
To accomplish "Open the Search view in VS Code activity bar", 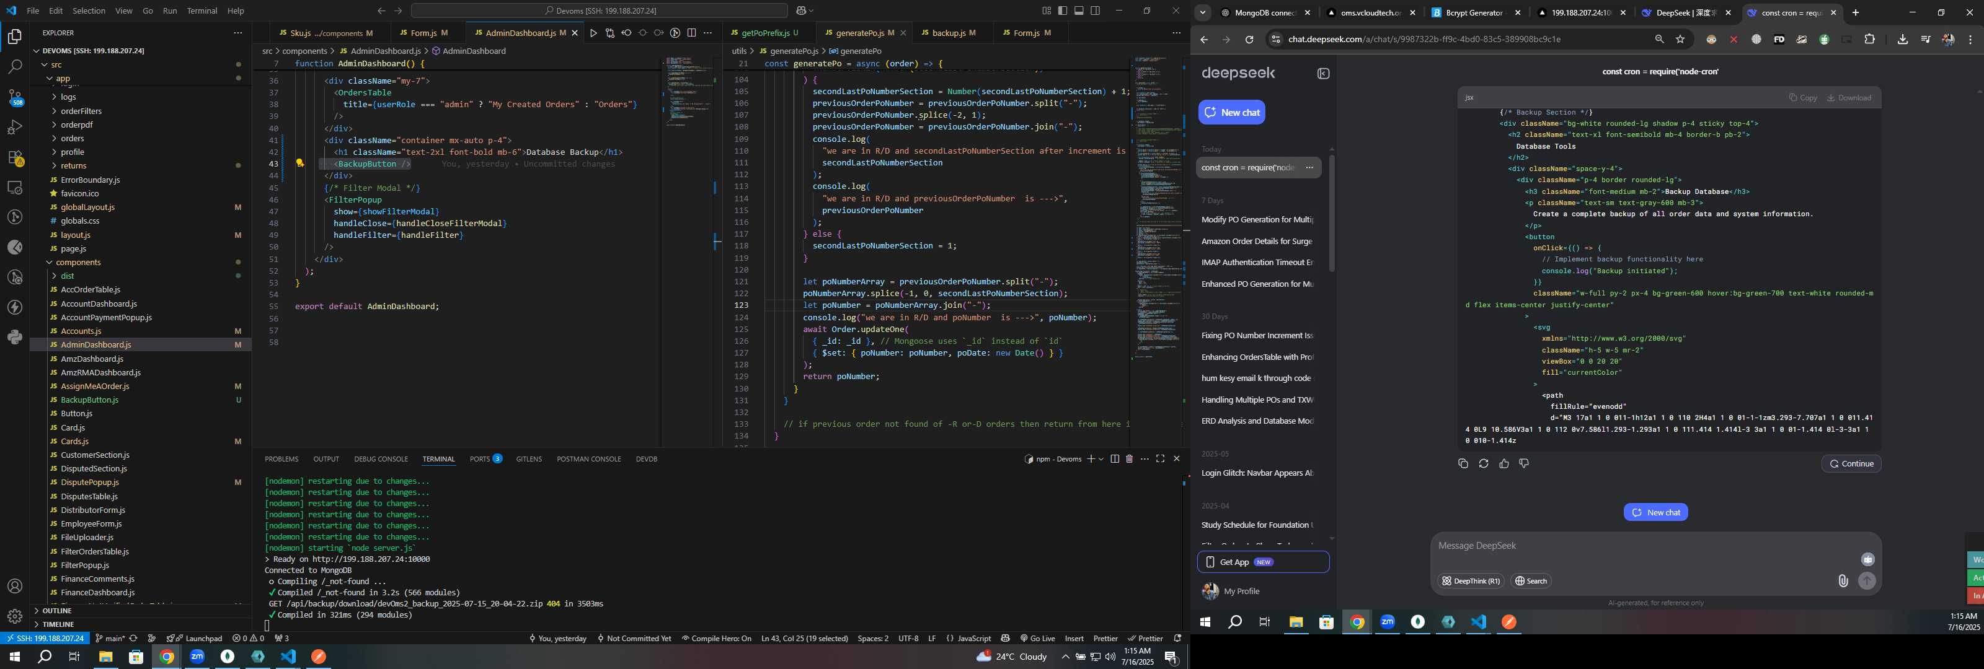I will (x=15, y=67).
